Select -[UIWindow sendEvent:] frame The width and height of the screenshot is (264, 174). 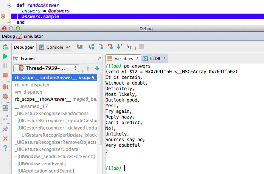coord(54,164)
